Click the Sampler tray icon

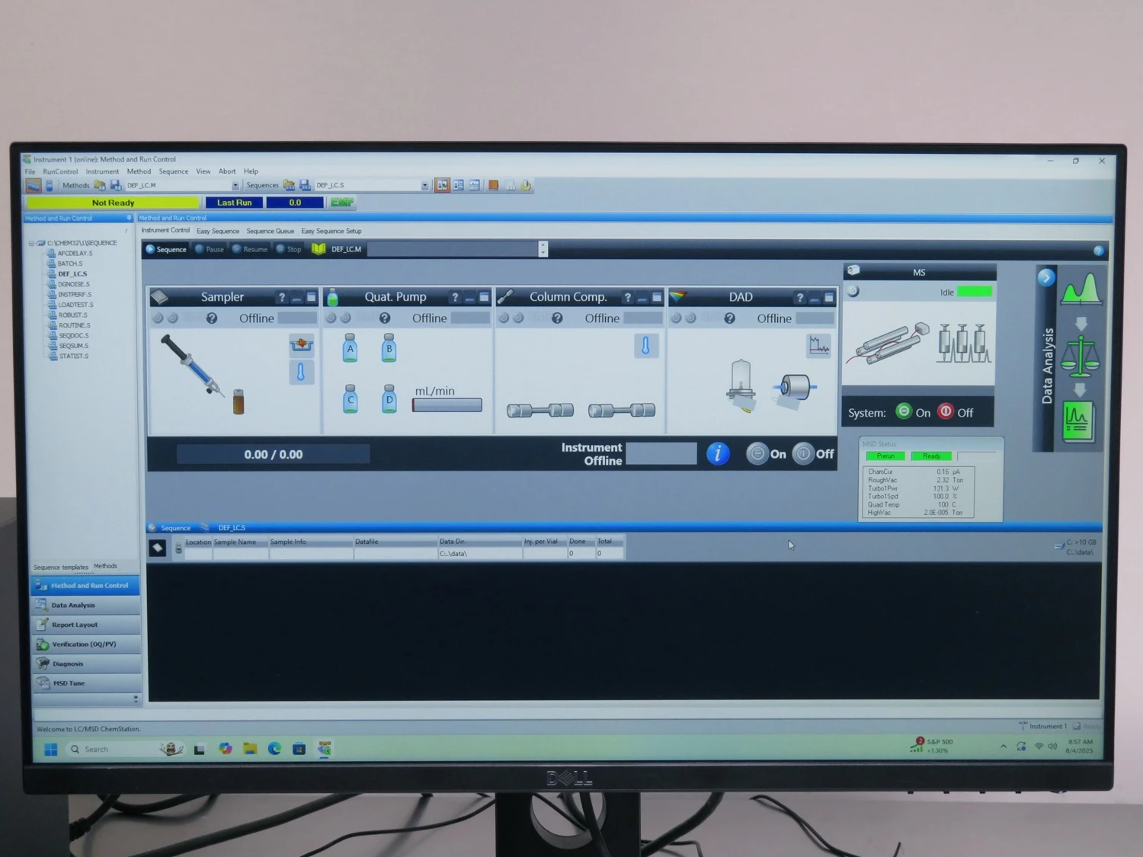tap(301, 344)
